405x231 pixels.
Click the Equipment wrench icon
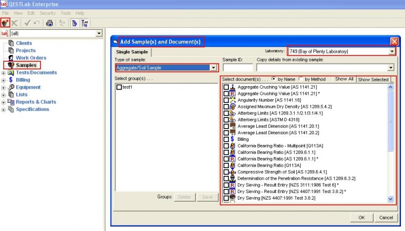10,87
